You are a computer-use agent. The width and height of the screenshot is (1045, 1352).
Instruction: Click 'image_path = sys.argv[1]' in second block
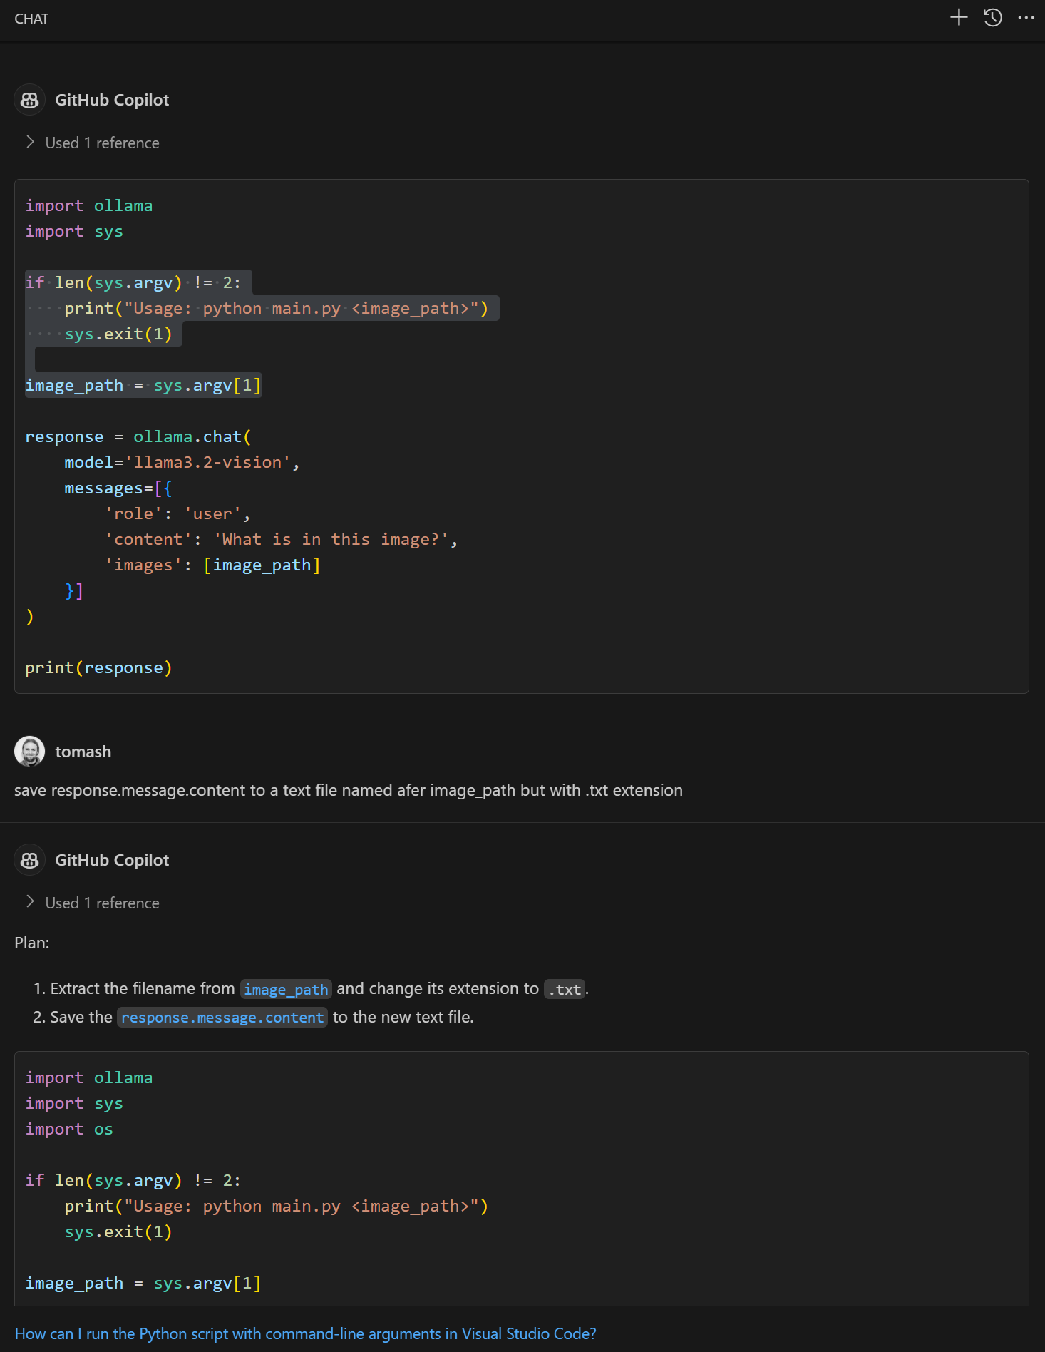[x=143, y=1283]
